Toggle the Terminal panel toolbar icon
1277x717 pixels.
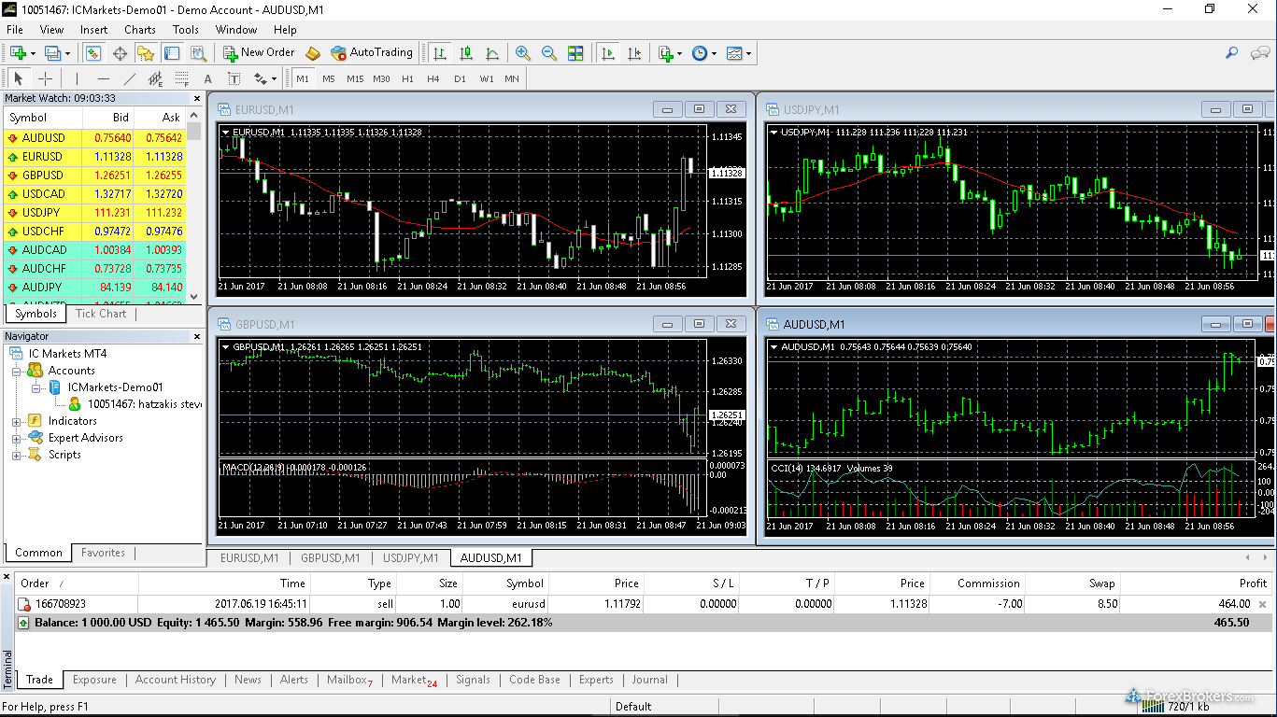[x=171, y=53]
